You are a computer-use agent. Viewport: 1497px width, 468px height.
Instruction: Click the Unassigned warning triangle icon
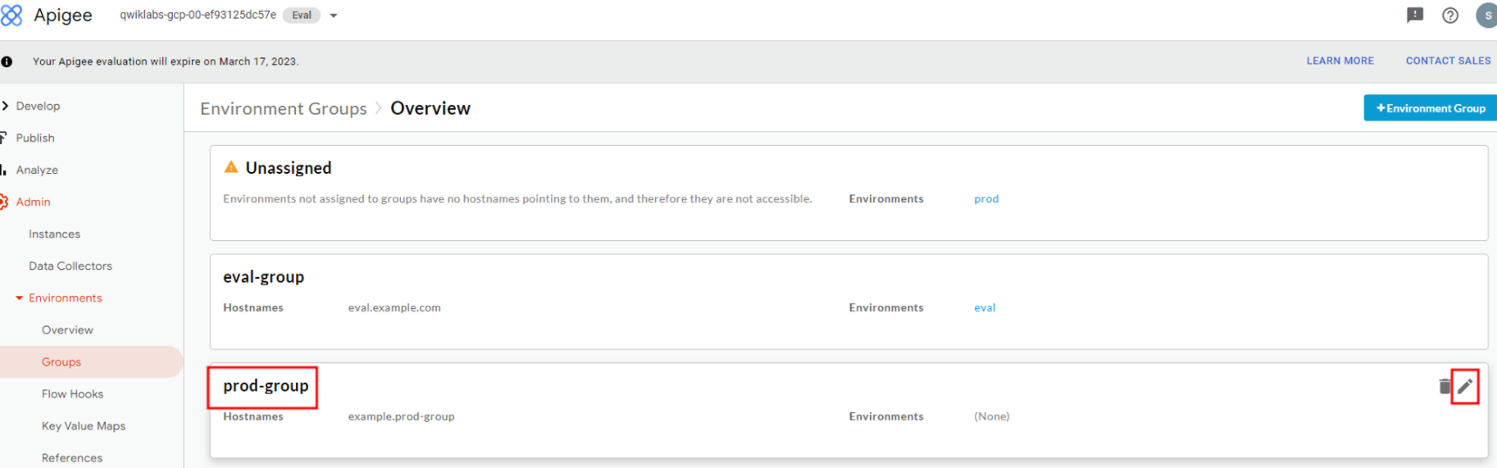(231, 167)
